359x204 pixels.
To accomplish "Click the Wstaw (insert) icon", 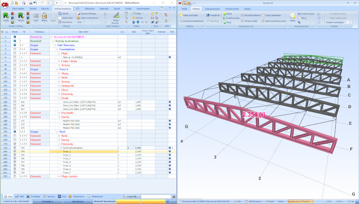I will [x=21, y=16].
